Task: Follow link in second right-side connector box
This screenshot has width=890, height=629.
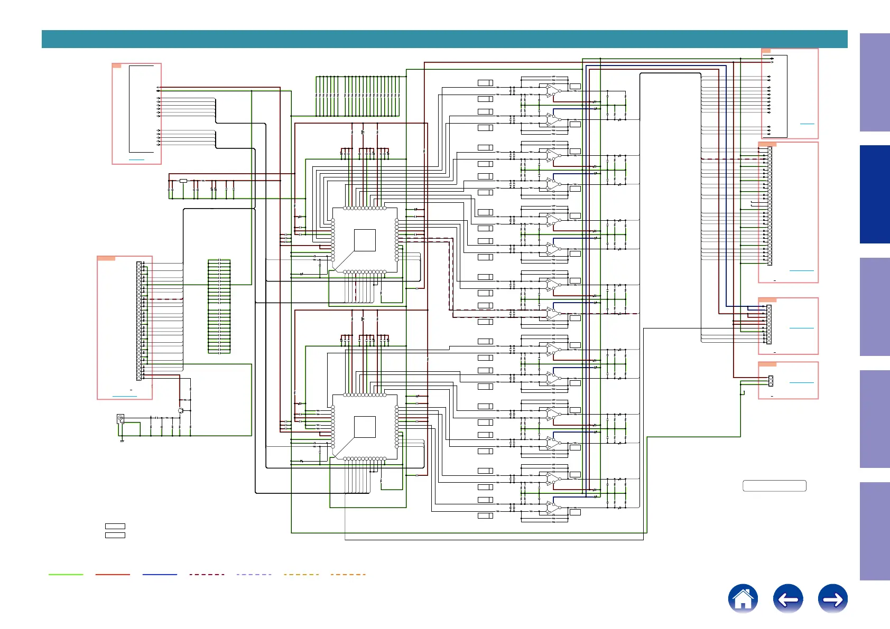Action: click(802, 270)
